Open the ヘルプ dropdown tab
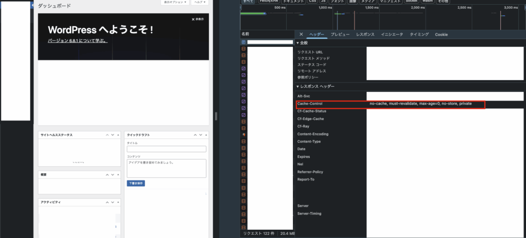526x238 pixels. tap(200, 3)
